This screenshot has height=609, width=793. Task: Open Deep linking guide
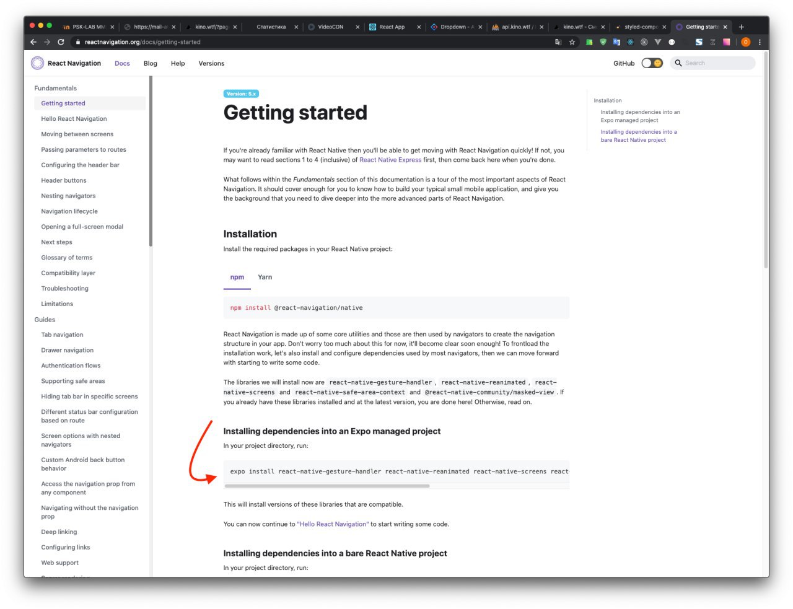(59, 532)
